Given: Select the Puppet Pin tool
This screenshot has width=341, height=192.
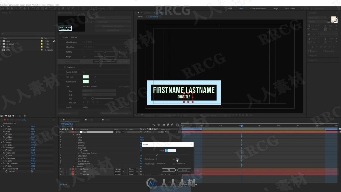Looking at the screenshot, I should pyautogui.click(x=73, y=9).
